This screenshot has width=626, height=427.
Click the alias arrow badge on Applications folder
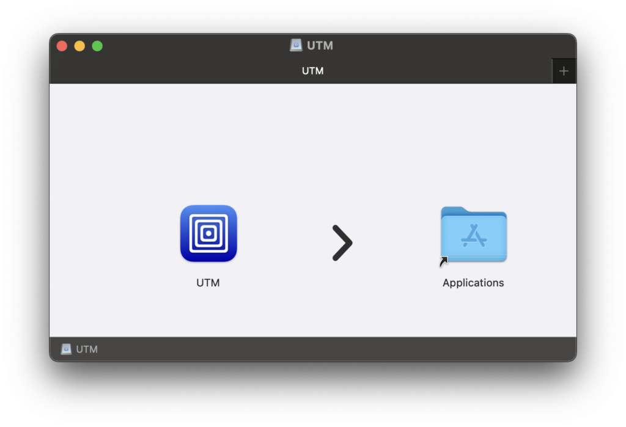444,261
